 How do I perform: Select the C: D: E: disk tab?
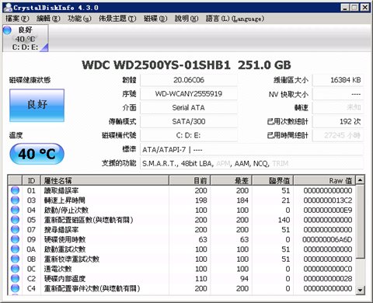pos(26,38)
